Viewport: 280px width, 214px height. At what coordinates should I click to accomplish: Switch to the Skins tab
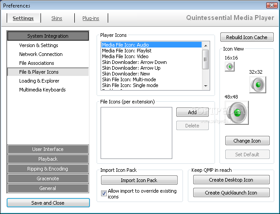click(x=57, y=18)
